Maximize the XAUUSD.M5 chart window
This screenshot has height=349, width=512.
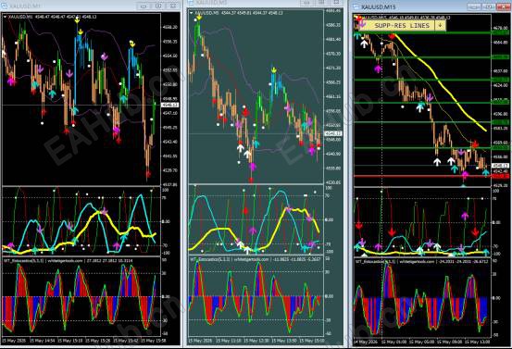[321, 3]
